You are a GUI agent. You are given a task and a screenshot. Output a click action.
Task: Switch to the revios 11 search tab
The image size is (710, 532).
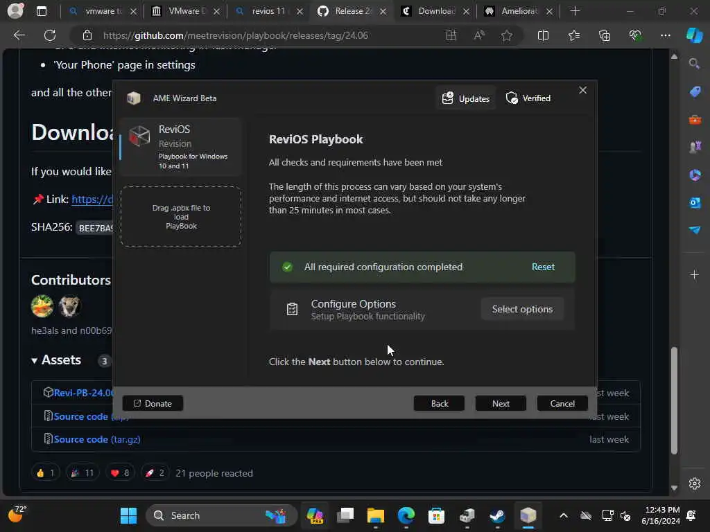click(270, 11)
